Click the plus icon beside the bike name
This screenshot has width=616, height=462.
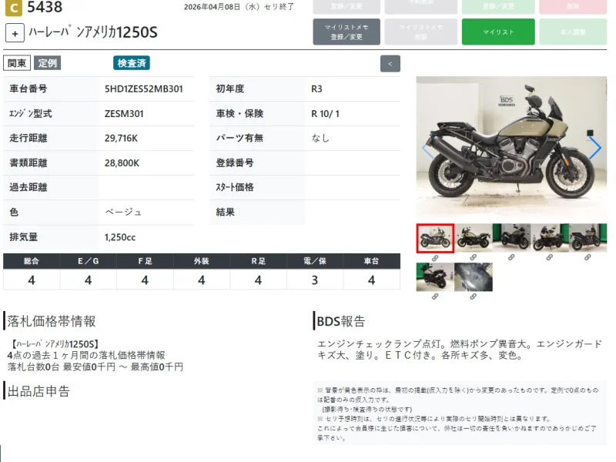[15, 33]
